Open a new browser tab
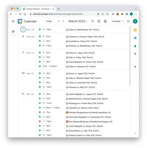Viewport: 147px width, 148px height. (59, 9)
